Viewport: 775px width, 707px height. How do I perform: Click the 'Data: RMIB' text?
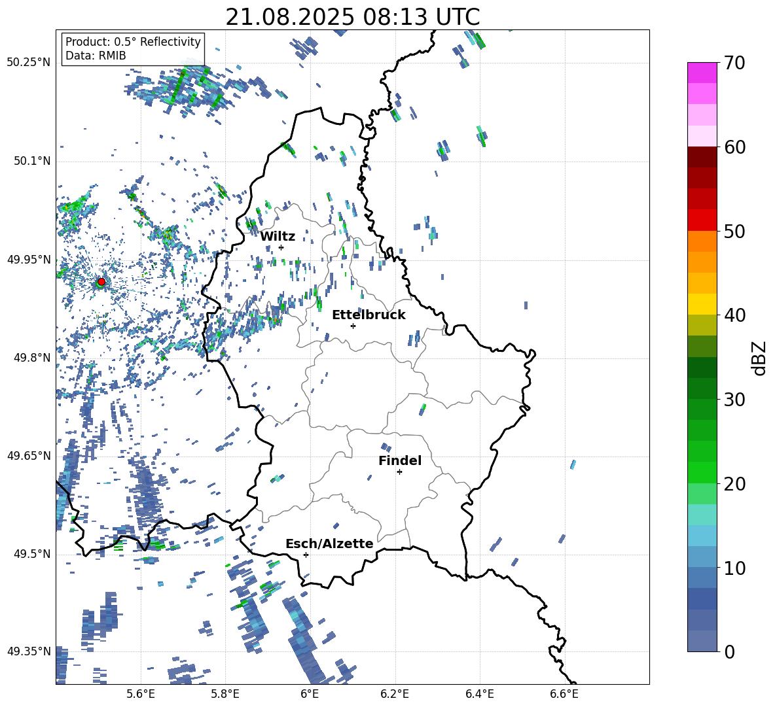(96, 56)
